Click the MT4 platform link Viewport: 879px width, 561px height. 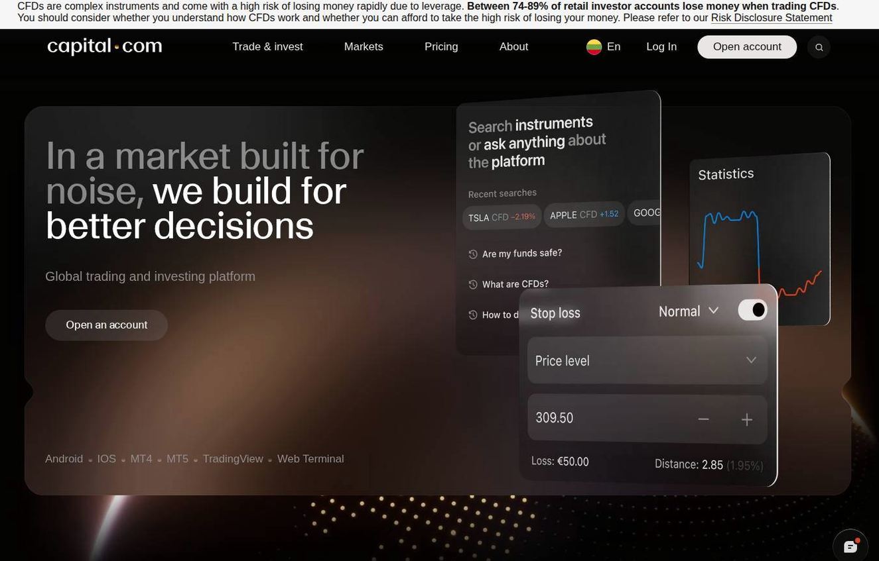(x=141, y=459)
